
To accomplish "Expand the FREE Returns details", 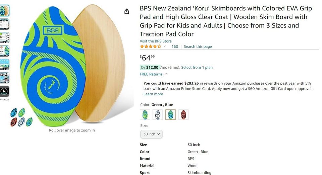I will 153,74.
